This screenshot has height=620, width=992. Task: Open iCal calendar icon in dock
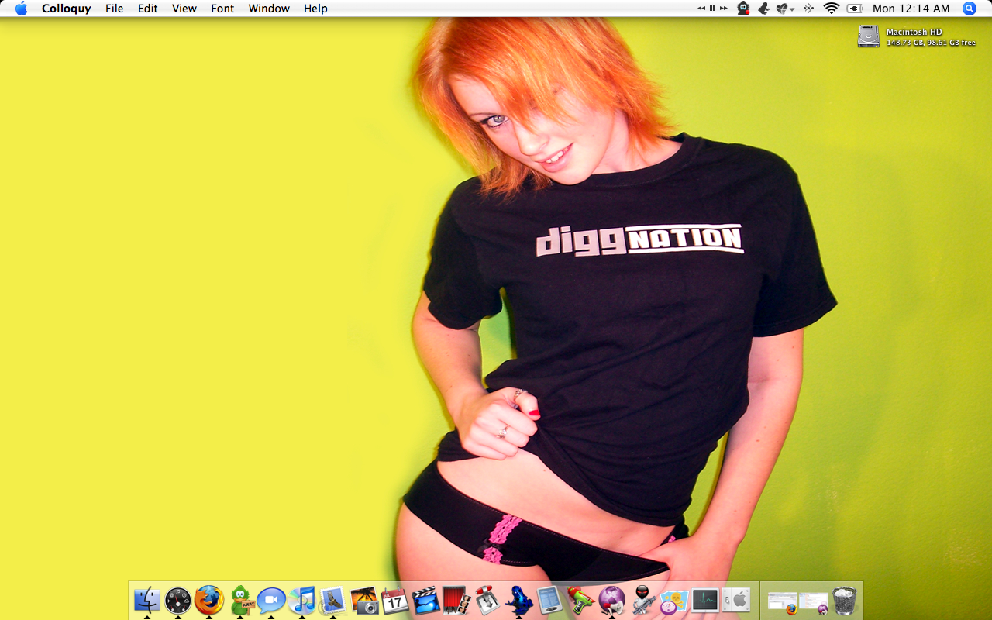(394, 601)
